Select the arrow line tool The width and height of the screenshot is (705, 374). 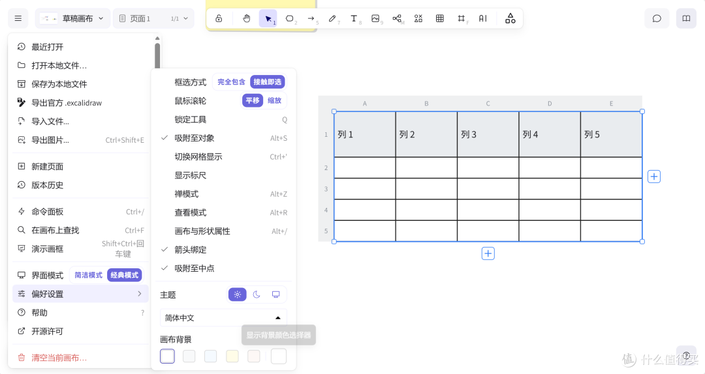point(311,18)
